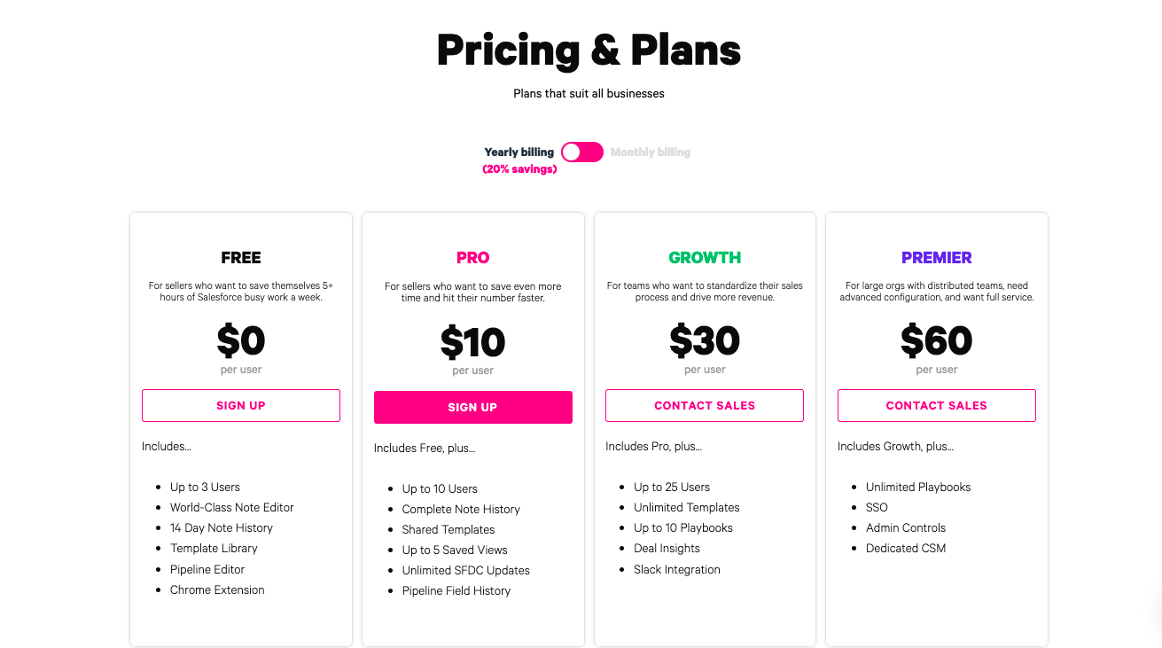This screenshot has height=648, width=1162.
Task: Click the $30 price on the Growth plan
Action: tap(705, 340)
